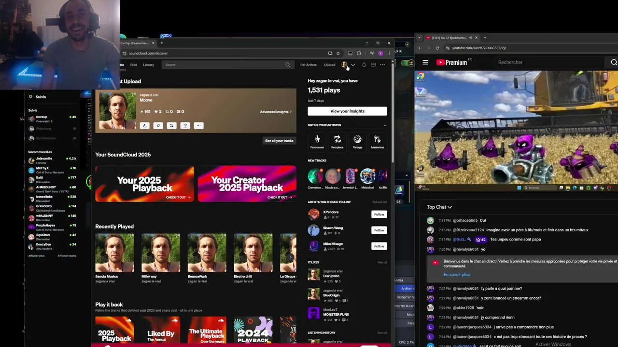Click Afficher plus in Twitch sidebar

tap(36, 256)
